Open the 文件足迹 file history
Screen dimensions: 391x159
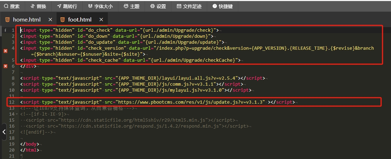189,6
